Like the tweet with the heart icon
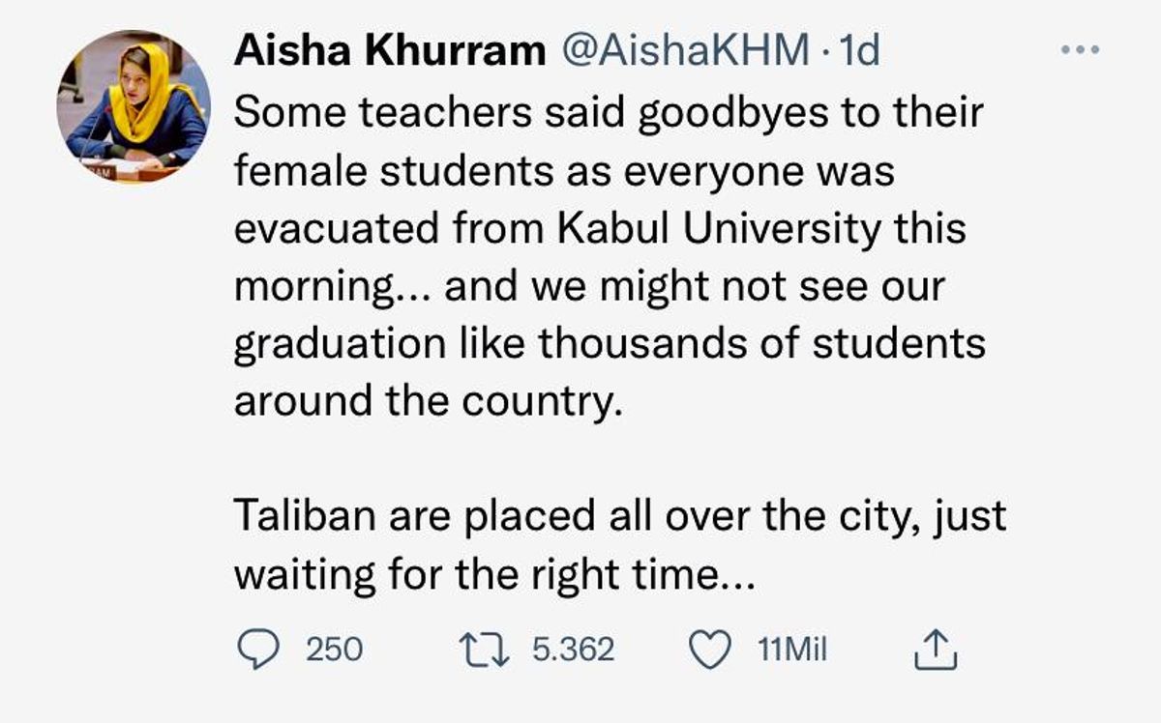Viewport: 1161px width, 723px height. [x=711, y=650]
